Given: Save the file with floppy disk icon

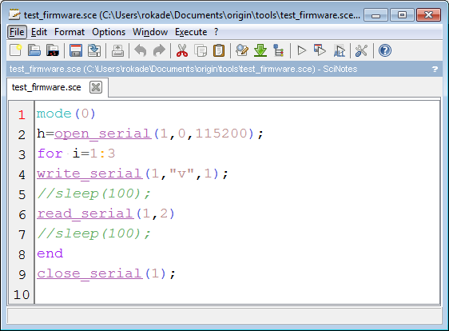Looking at the screenshot, I should coord(76,50).
